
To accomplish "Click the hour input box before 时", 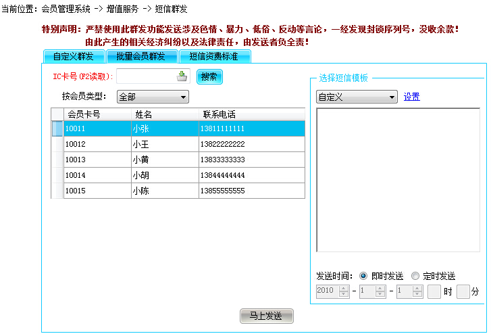I will coord(434,291).
